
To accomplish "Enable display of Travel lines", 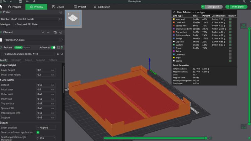I will [230, 48].
